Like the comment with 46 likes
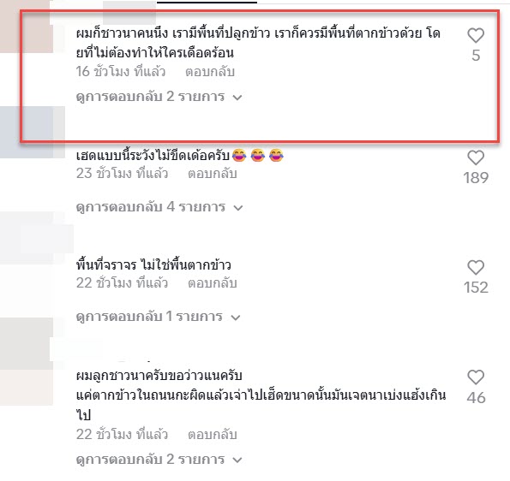The image size is (510, 481). click(476, 377)
